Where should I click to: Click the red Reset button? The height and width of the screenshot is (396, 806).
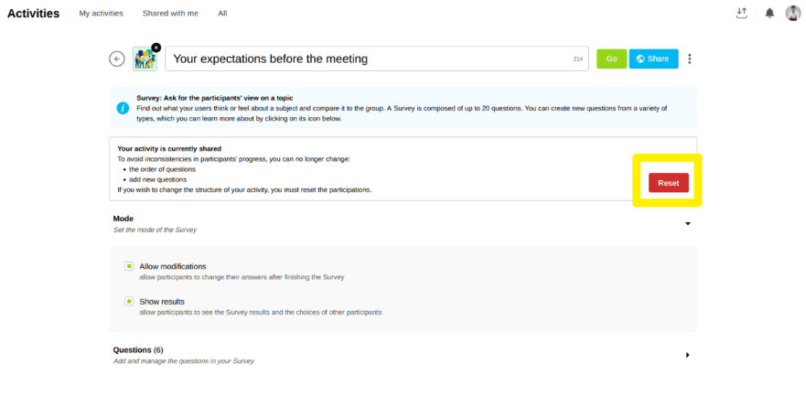[x=668, y=183]
